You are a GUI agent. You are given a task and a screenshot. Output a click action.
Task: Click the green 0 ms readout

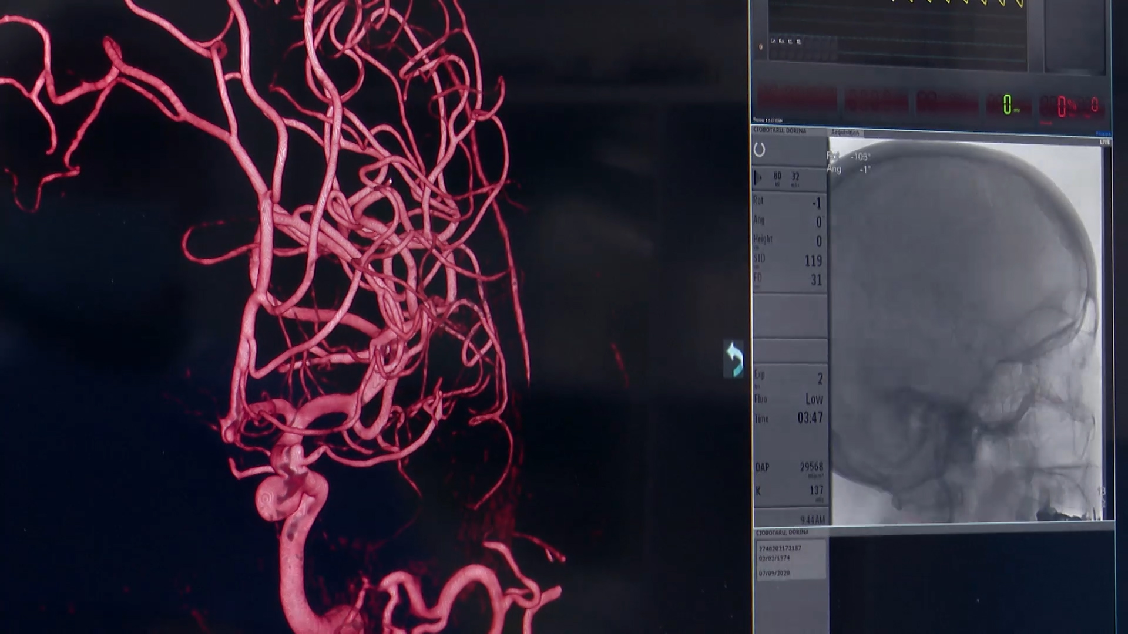[1008, 105]
